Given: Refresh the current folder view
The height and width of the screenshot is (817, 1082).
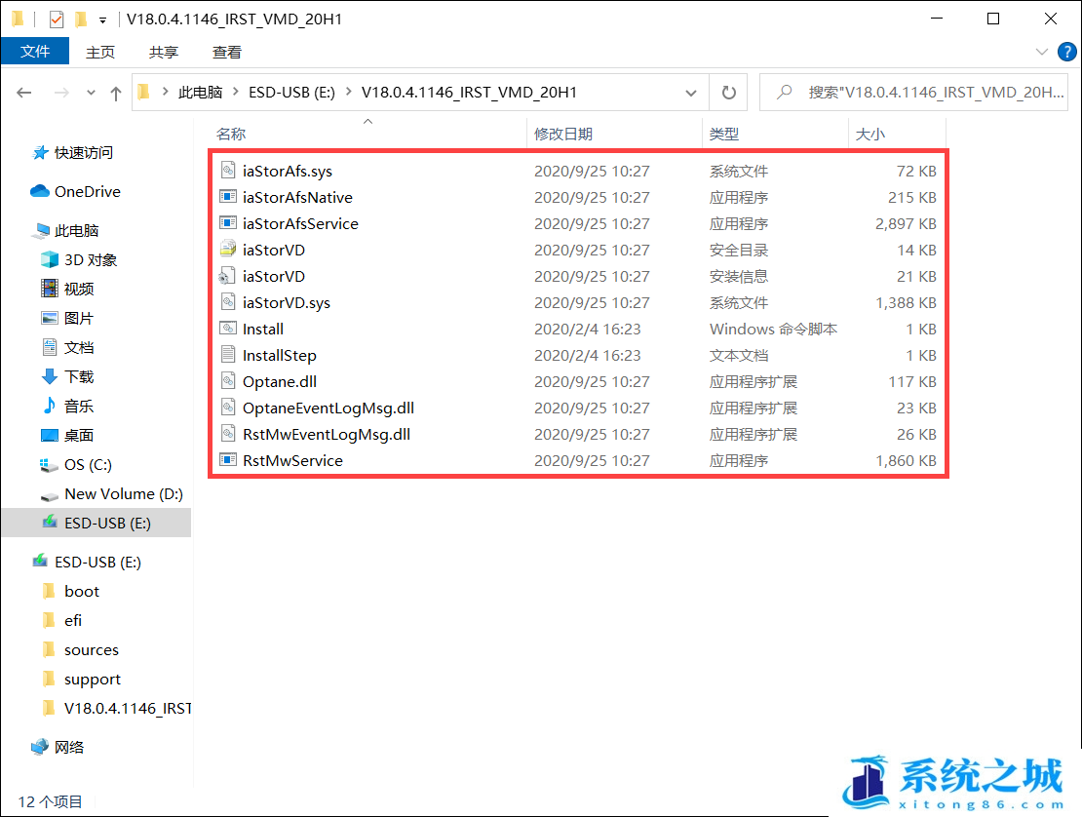Looking at the screenshot, I should click(x=729, y=93).
